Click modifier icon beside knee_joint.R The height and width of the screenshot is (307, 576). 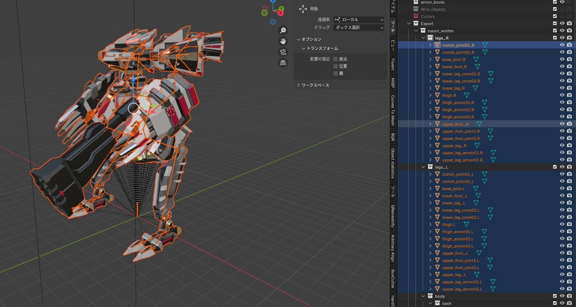click(x=476, y=59)
